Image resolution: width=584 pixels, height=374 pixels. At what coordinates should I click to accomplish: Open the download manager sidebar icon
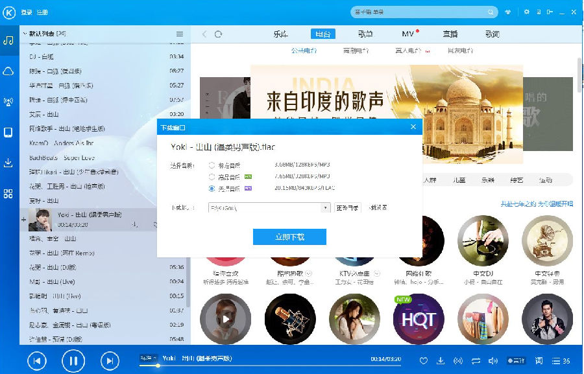[8, 163]
